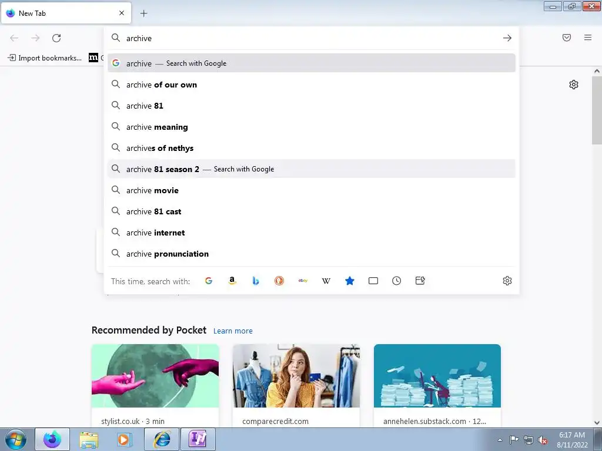Viewport: 602px width, 451px height.
Task: Search this time with Bing
Action: click(x=256, y=281)
